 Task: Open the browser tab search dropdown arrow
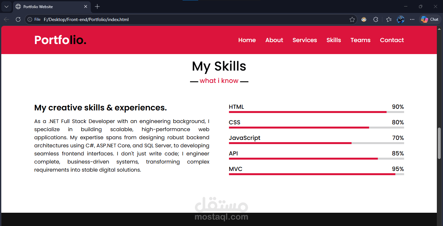pos(6,6)
